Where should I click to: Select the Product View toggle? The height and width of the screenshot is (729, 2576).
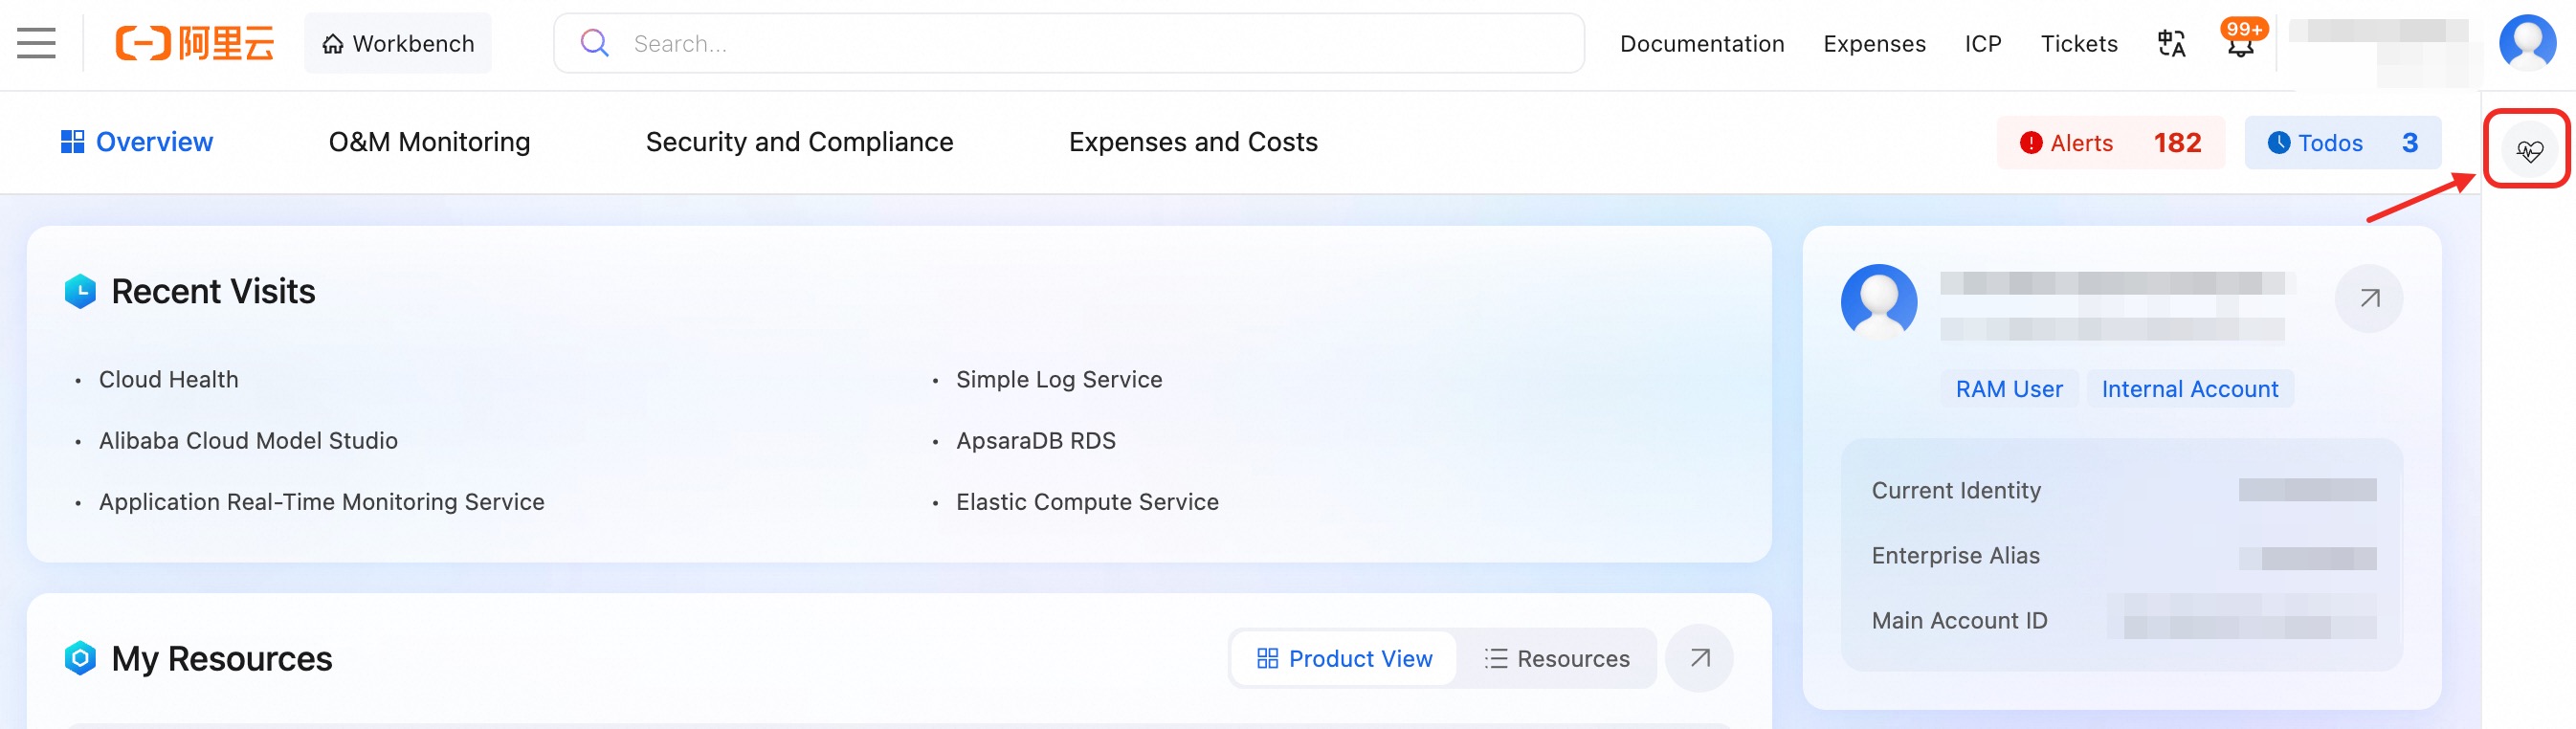coord(1343,658)
